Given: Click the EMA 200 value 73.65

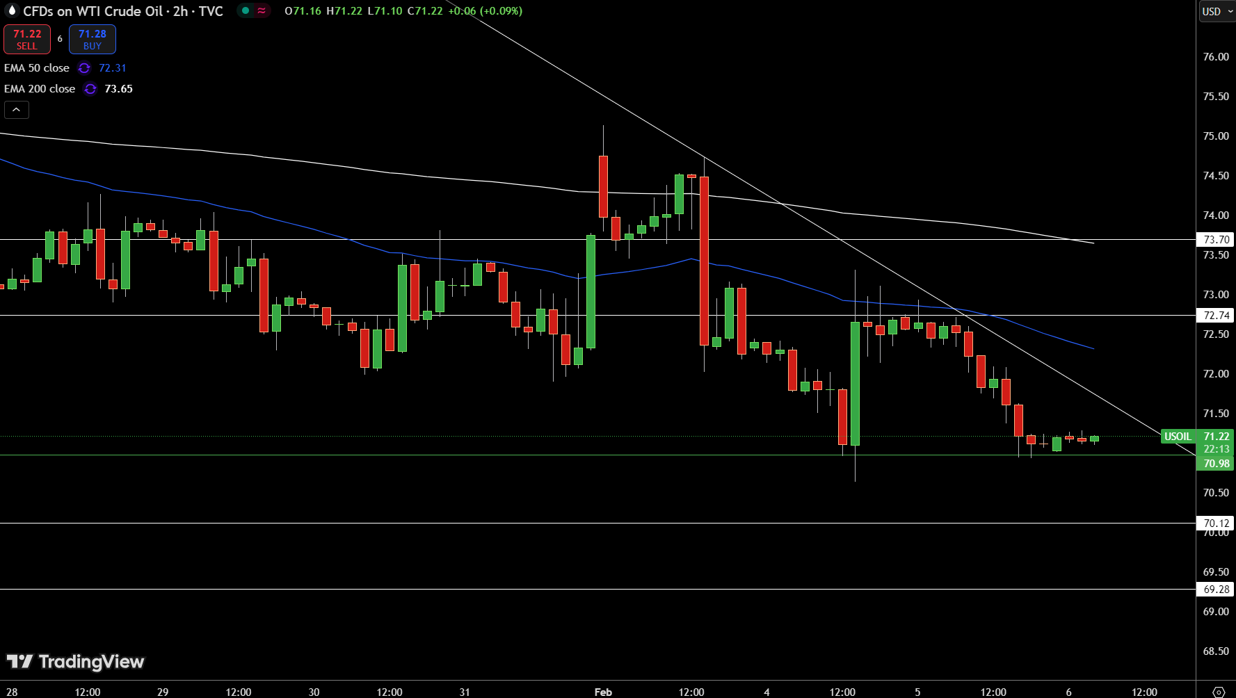Looking at the screenshot, I should coord(119,89).
